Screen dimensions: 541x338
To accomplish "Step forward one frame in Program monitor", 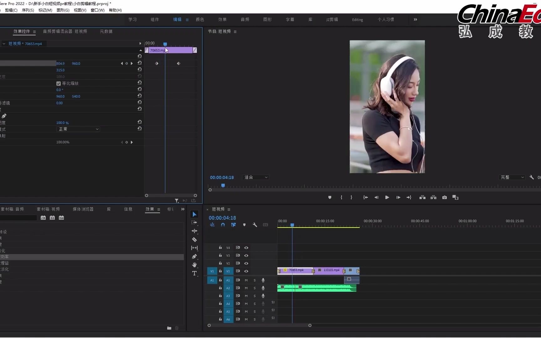I will 398,197.
